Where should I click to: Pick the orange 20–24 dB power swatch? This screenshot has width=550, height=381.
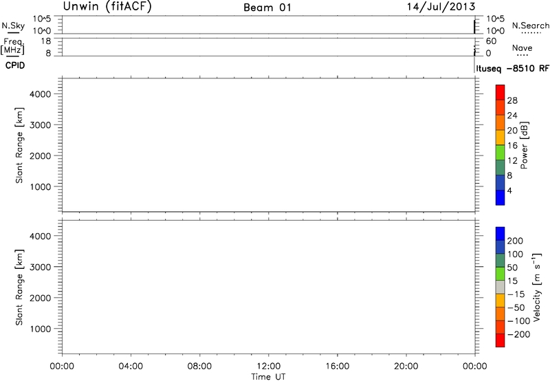point(500,123)
